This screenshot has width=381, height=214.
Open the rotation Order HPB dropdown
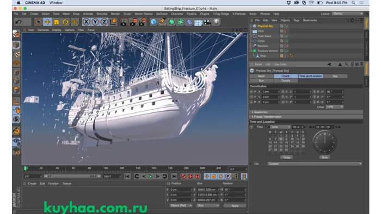point(335,107)
